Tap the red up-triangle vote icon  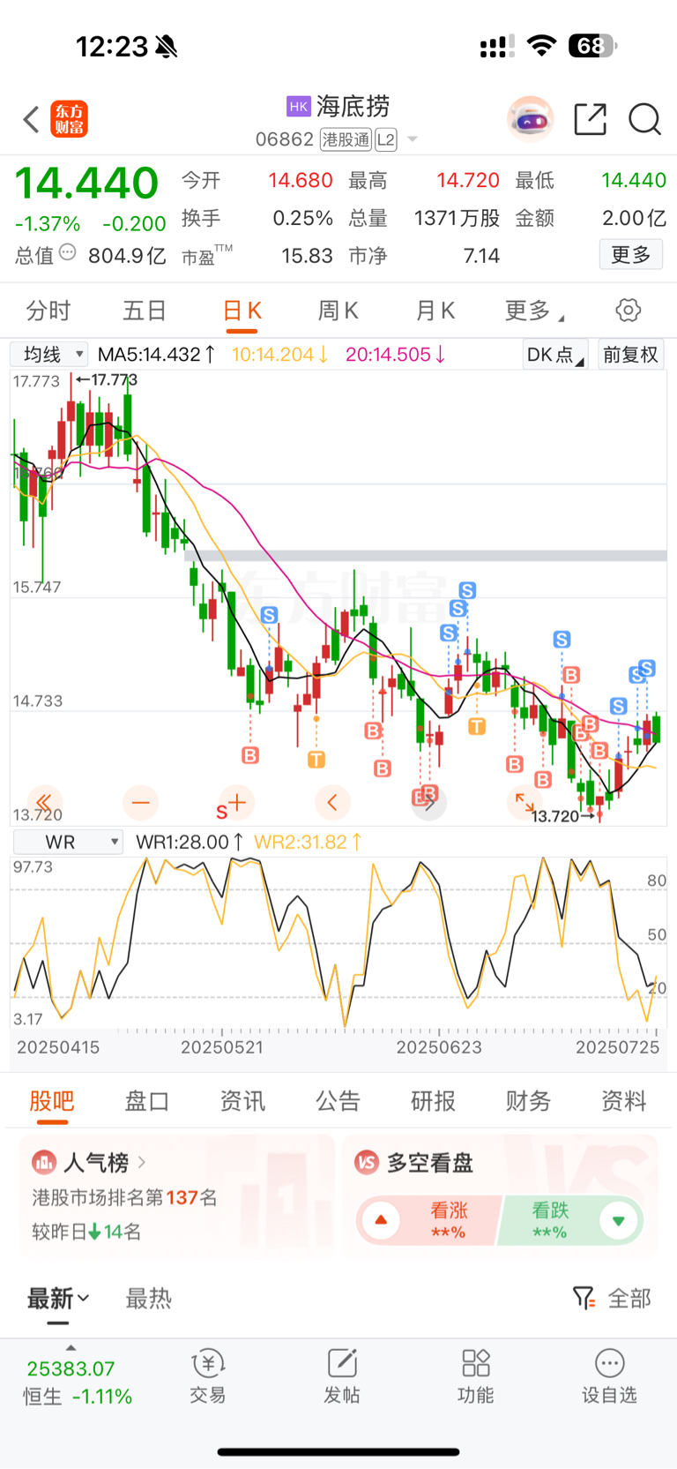tap(381, 1221)
